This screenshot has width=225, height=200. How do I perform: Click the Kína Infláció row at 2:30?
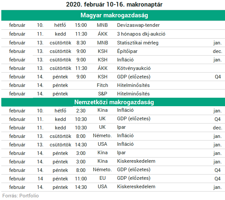[x=113, y=110]
